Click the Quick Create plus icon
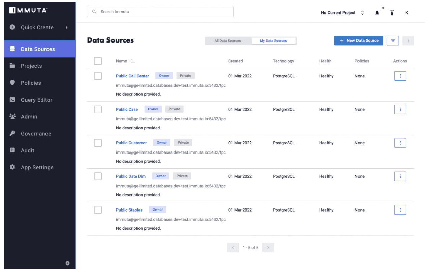This screenshot has height=278, width=436. point(12,27)
